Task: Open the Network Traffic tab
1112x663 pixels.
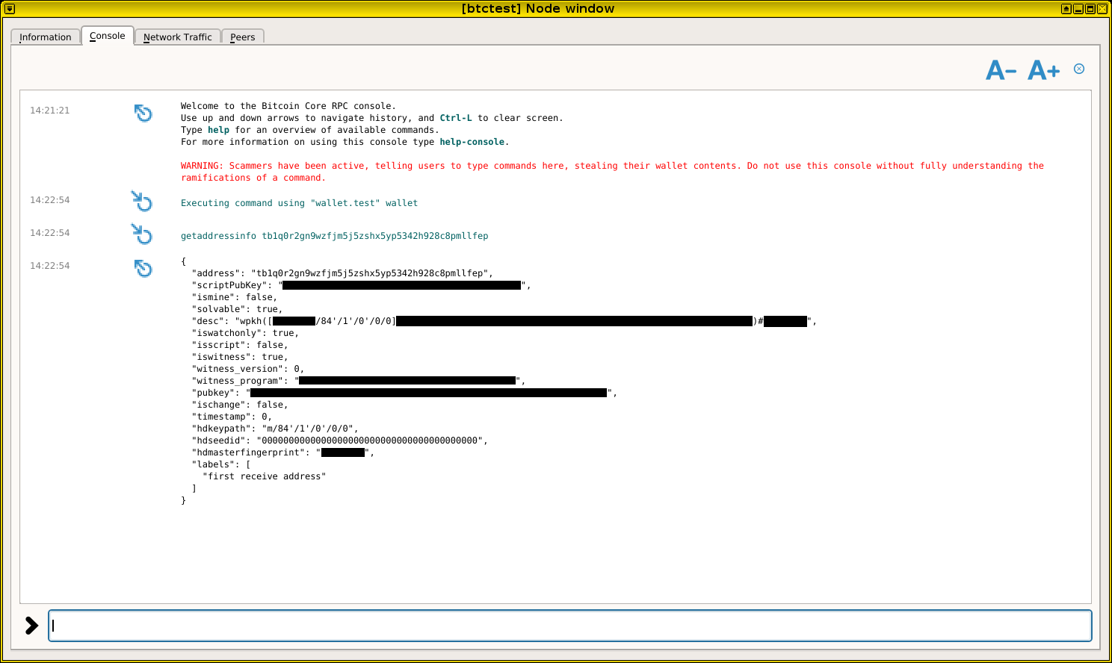Action: pyautogui.click(x=178, y=37)
